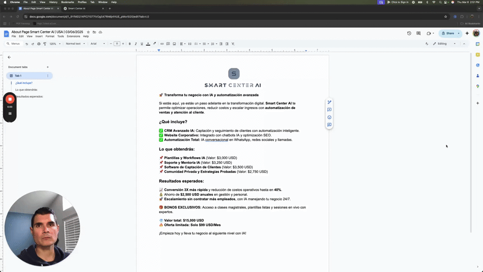483x272 pixels.
Task: Open the bulleted list dropdown
Action: click(206, 44)
